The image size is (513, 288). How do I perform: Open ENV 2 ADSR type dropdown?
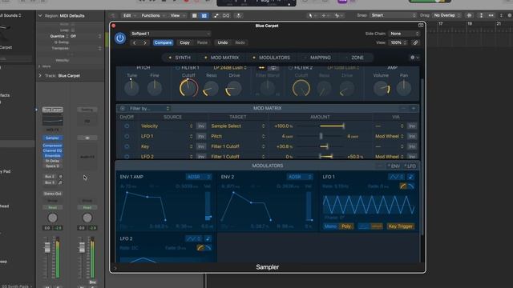tap(300, 177)
